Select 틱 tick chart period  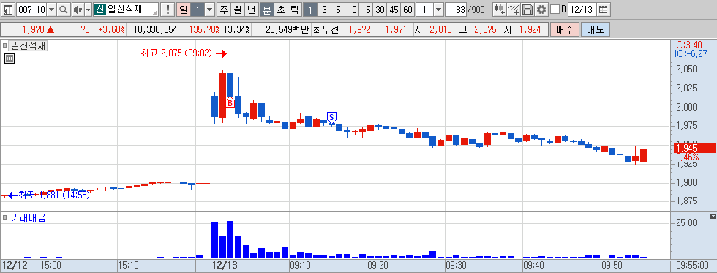[294, 9]
